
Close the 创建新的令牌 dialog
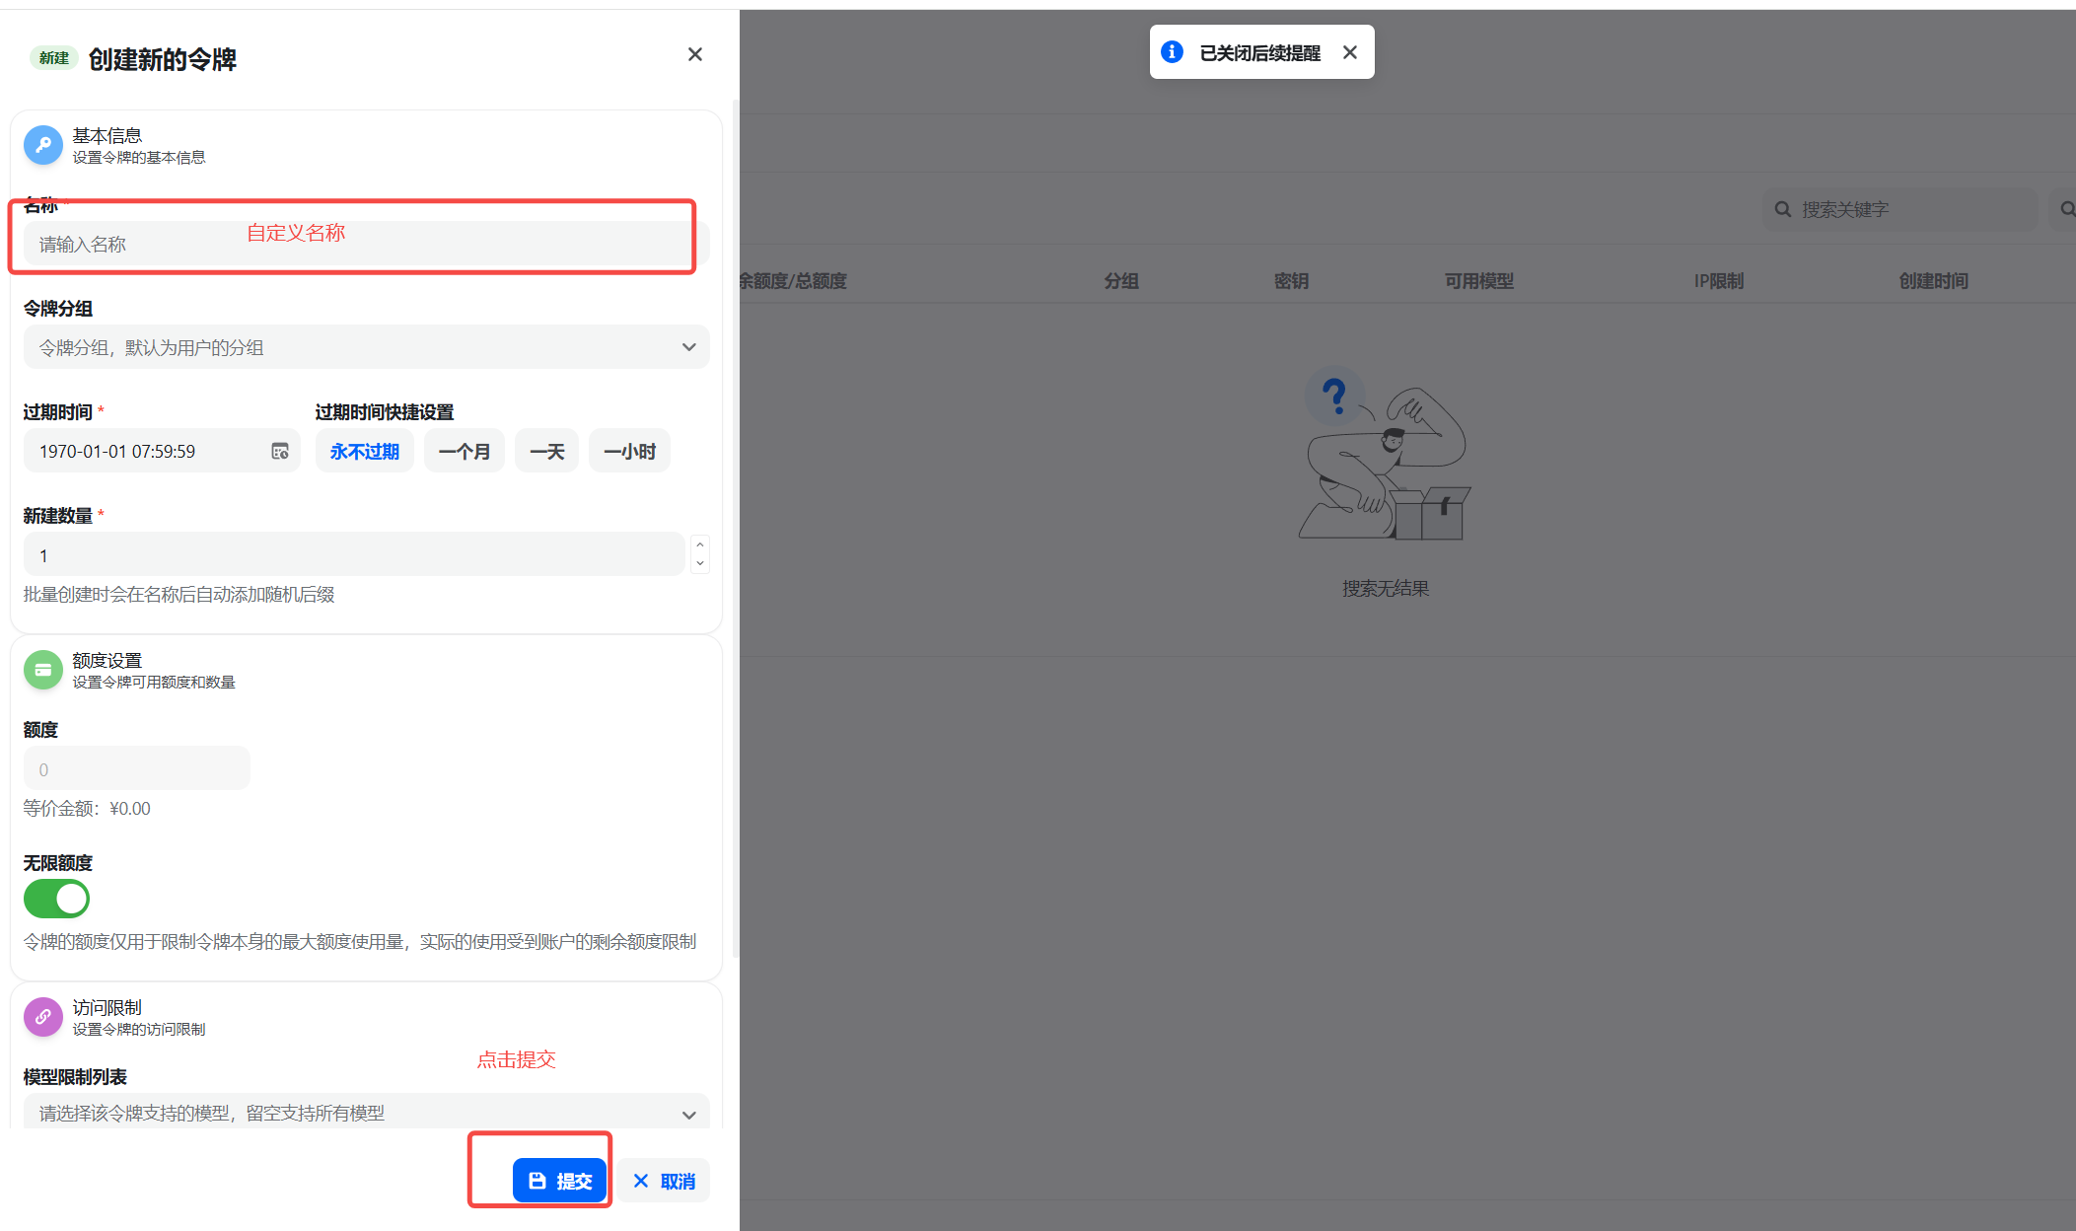tap(694, 54)
